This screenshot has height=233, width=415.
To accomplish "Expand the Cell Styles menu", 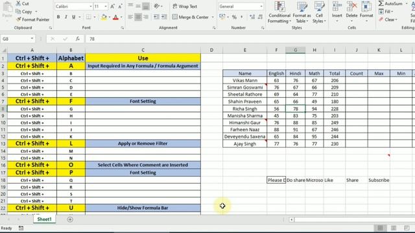I will click(319, 12).
